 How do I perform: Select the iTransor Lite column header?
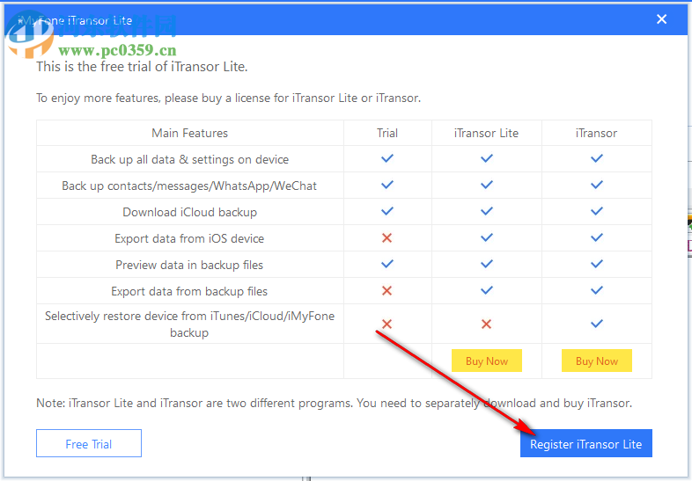coord(486,133)
